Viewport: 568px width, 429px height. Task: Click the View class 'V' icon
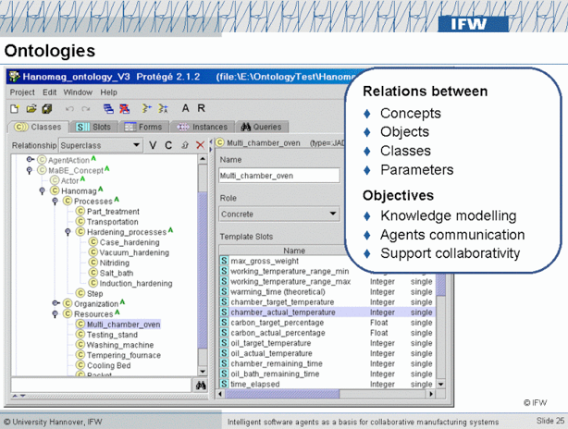click(154, 145)
